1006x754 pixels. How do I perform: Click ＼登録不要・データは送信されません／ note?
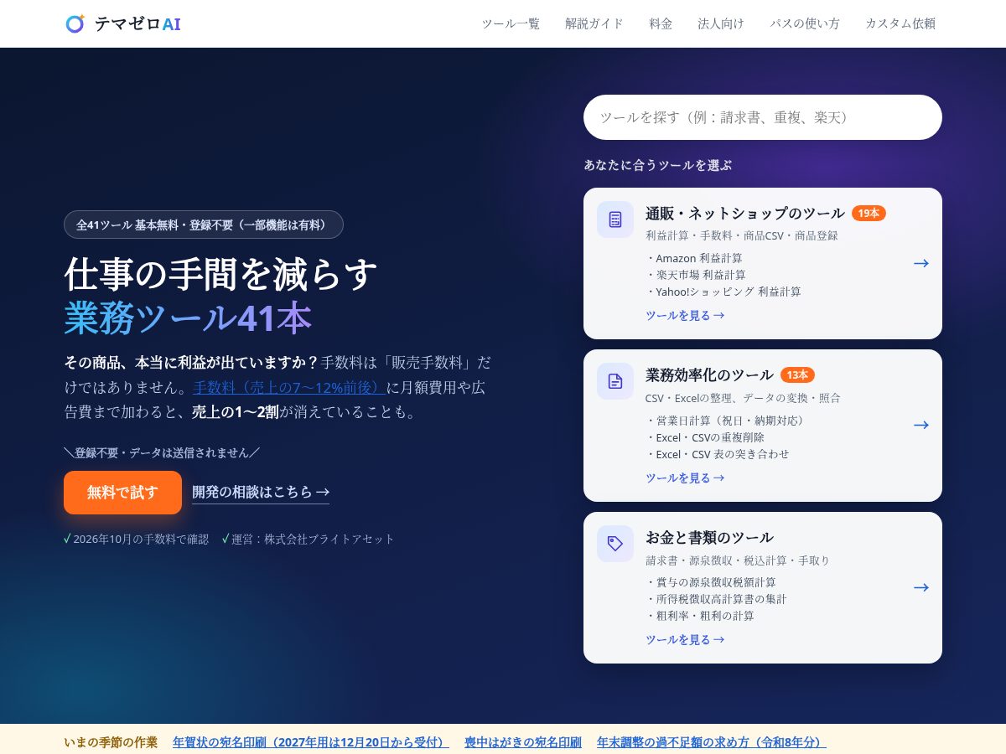[162, 452]
